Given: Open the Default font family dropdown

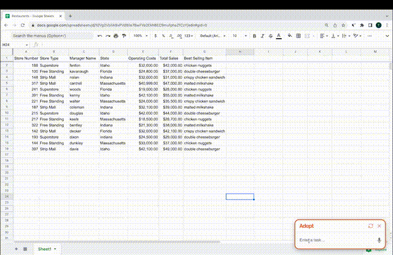Looking at the screenshot, I should [211, 36].
